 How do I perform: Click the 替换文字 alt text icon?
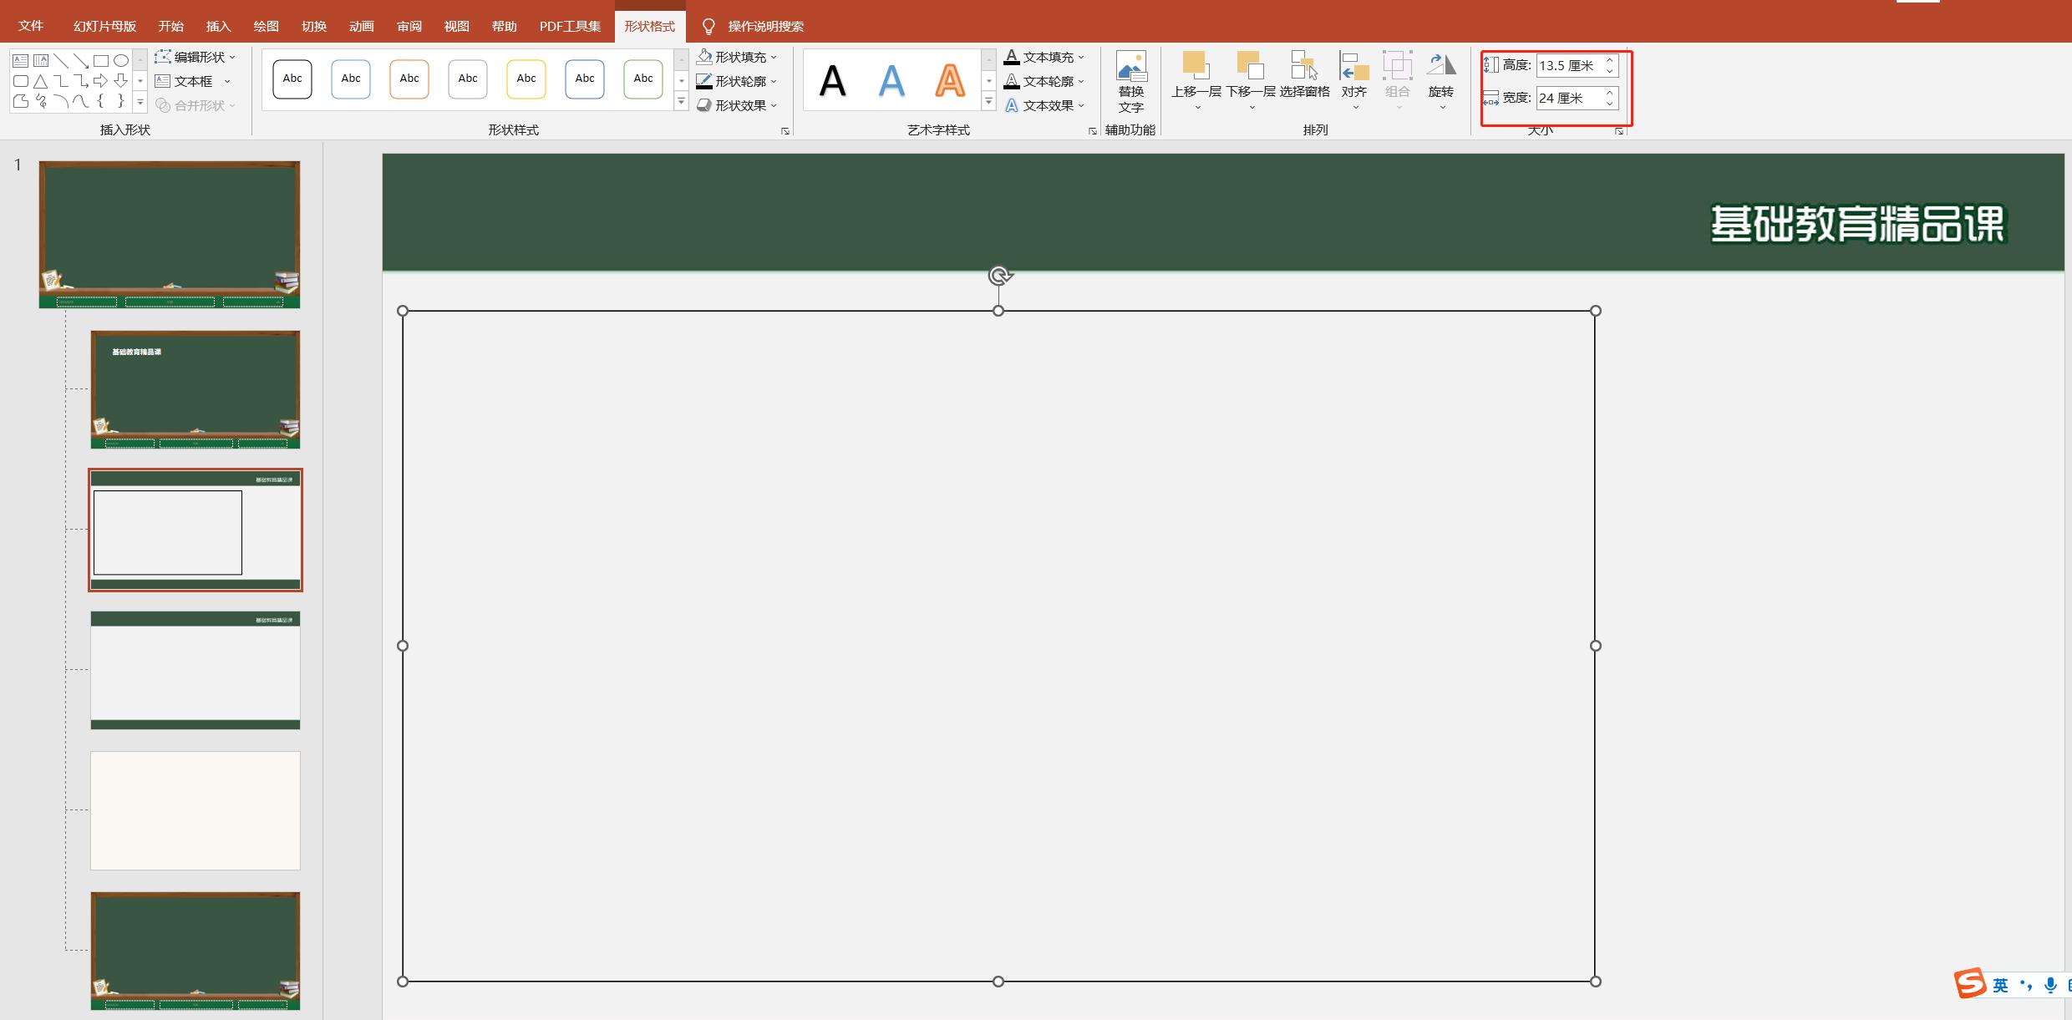click(x=1131, y=66)
